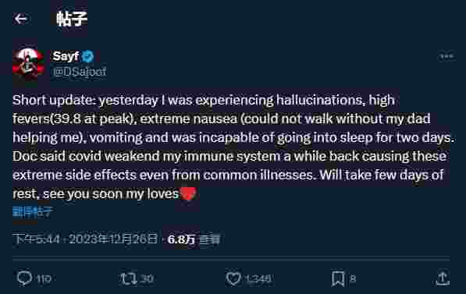Open Sayf's profile avatar picture
This screenshot has height=294, width=466.
[x=28, y=64]
